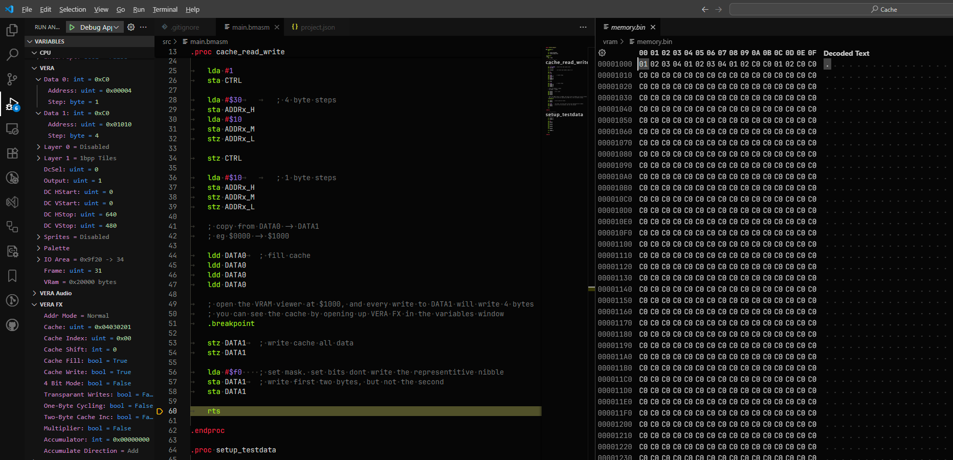This screenshot has width=953, height=460.
Task: Open the git graph icon view
Action: click(x=12, y=300)
